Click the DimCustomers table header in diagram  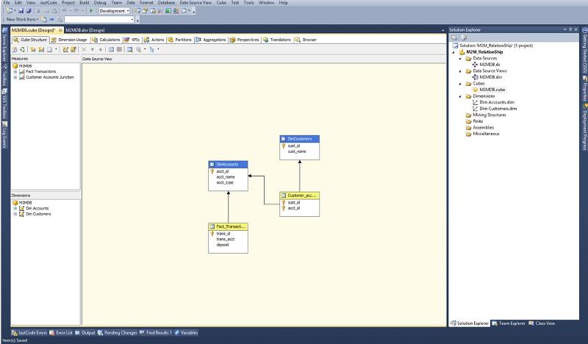click(x=299, y=139)
